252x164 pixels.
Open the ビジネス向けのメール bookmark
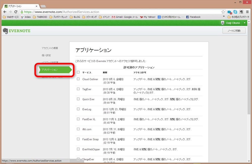(x=171, y=17)
